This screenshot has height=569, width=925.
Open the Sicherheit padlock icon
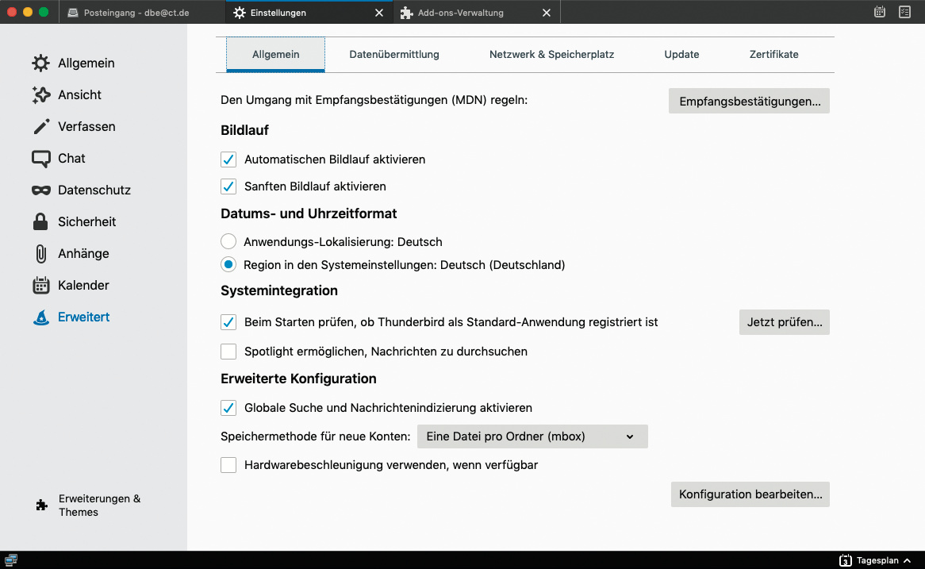pos(41,222)
